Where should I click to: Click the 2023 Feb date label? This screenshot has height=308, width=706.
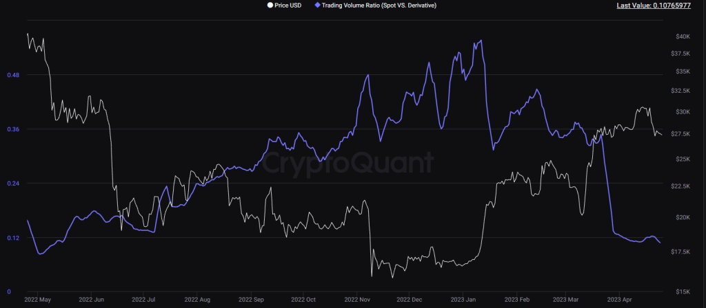pos(517,299)
